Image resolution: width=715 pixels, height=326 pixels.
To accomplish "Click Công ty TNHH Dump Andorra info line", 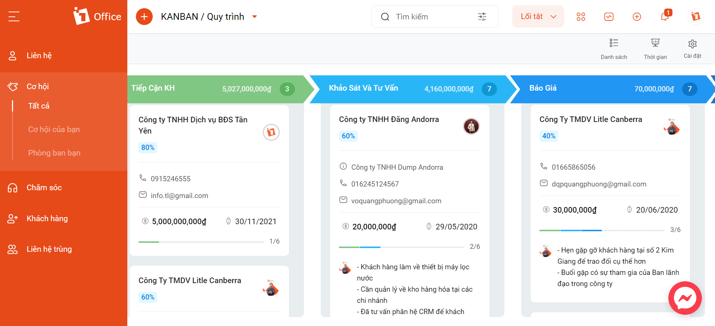I will (397, 167).
